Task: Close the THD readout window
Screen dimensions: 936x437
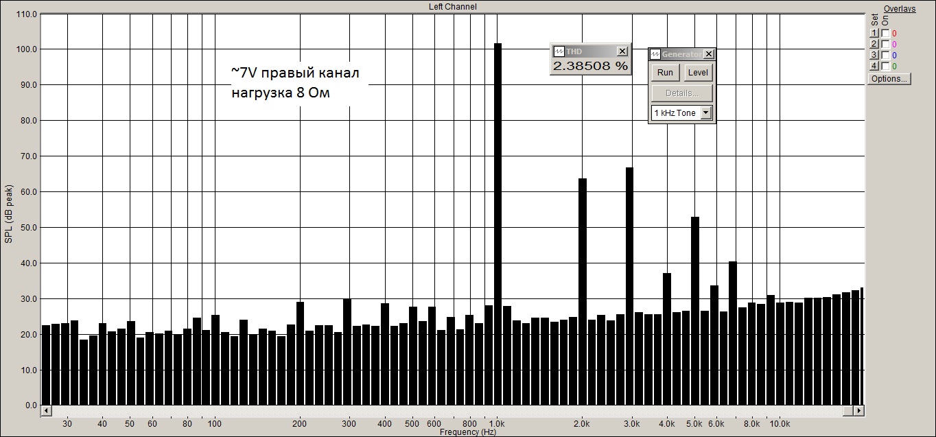Action: pos(622,51)
